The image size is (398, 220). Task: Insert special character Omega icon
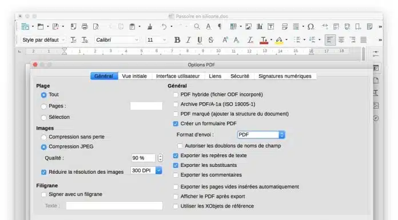point(311,26)
